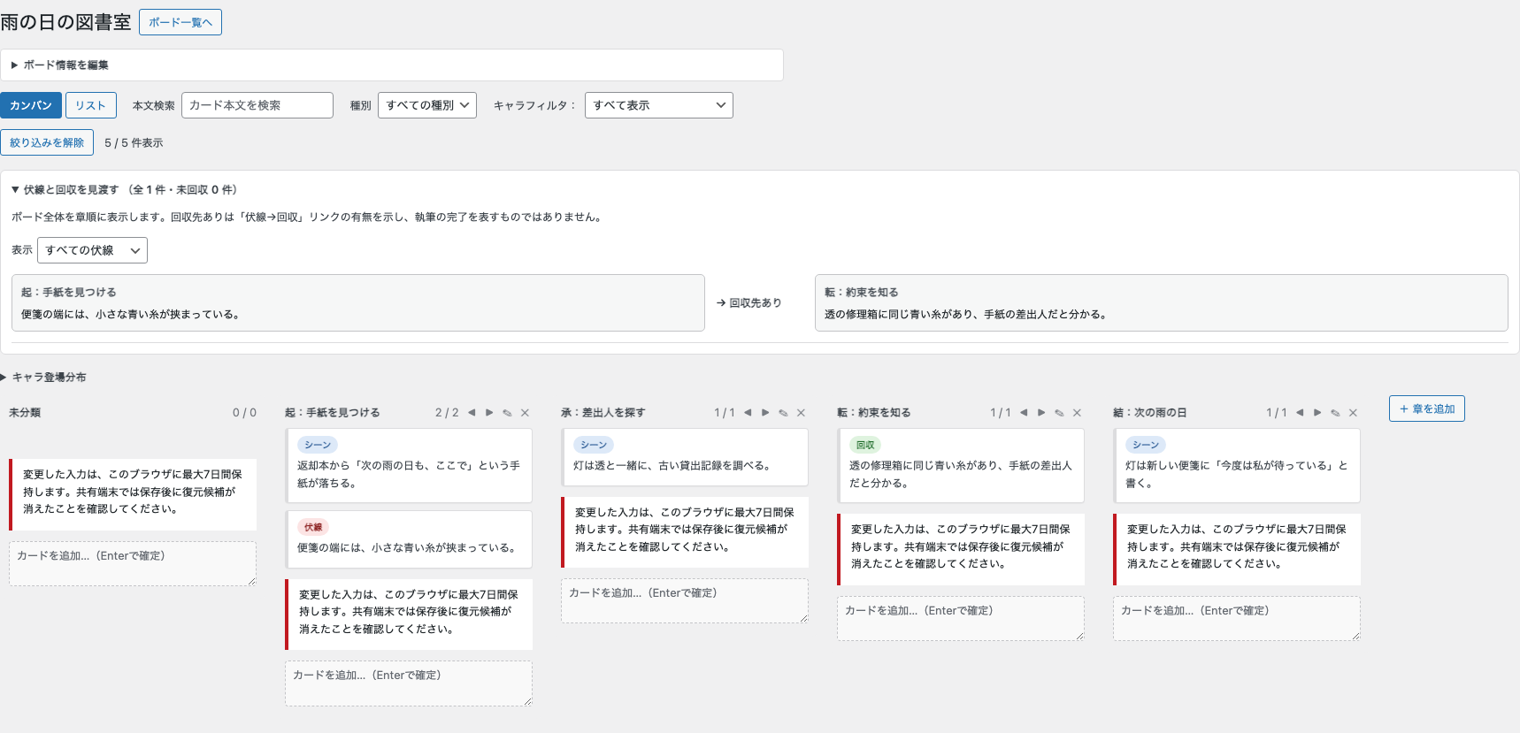Expand the キャラ登場分布 section

click(x=44, y=378)
